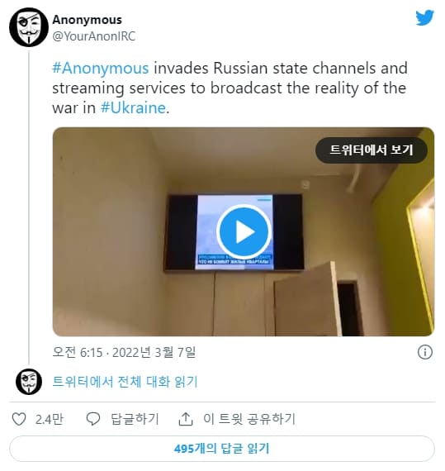Viewport: 445px width, 471px height.
Task: Click the 답글하기 reply label
Action: click(135, 419)
